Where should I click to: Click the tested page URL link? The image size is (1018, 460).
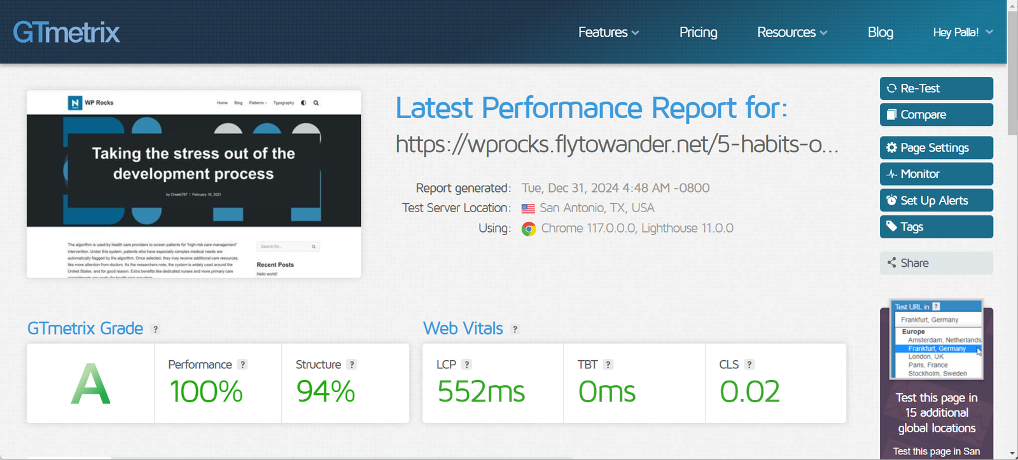point(617,145)
